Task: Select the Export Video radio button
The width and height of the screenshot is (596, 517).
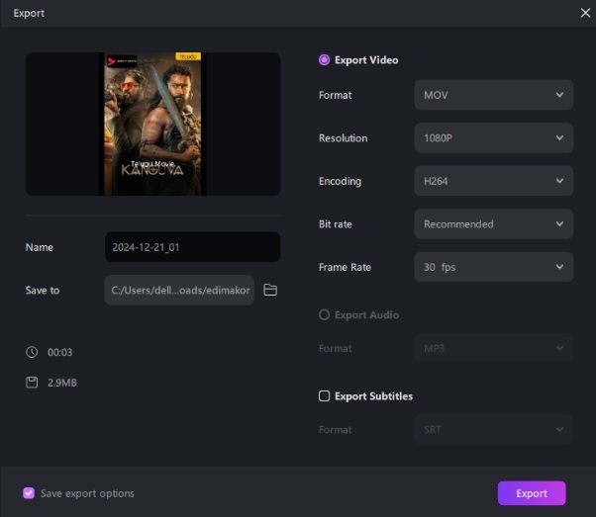Action: [x=324, y=60]
